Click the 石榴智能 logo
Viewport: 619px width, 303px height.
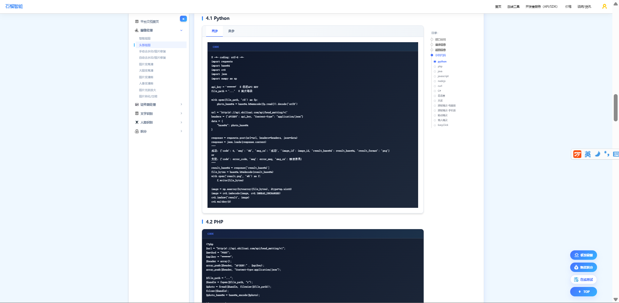pyautogui.click(x=14, y=6)
